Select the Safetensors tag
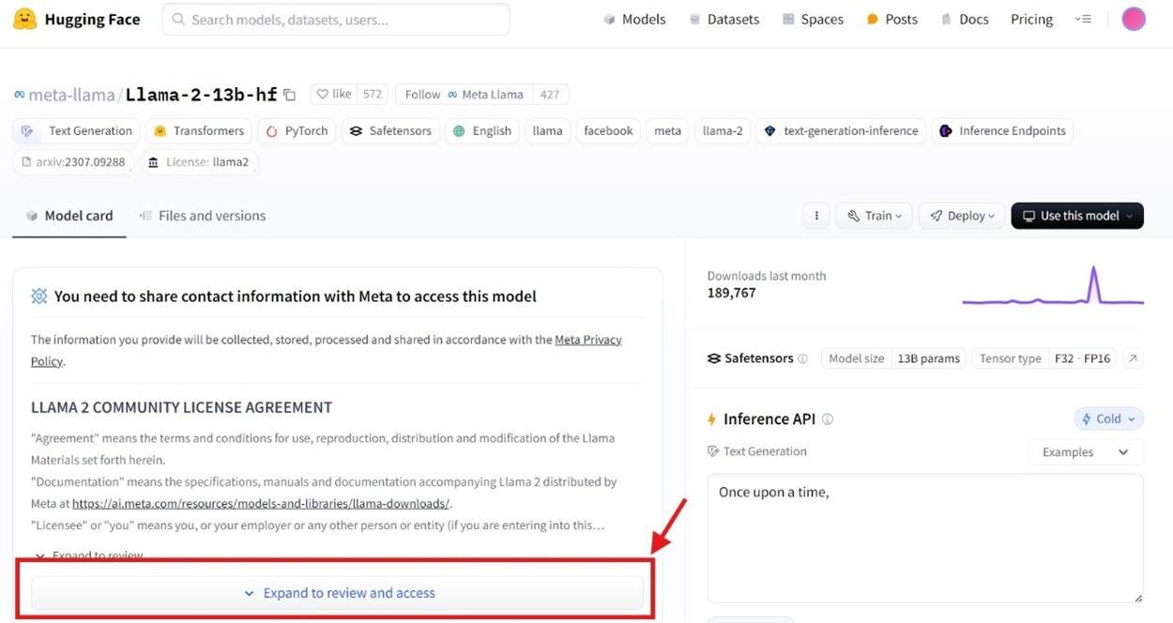The width and height of the screenshot is (1173, 623). click(390, 131)
